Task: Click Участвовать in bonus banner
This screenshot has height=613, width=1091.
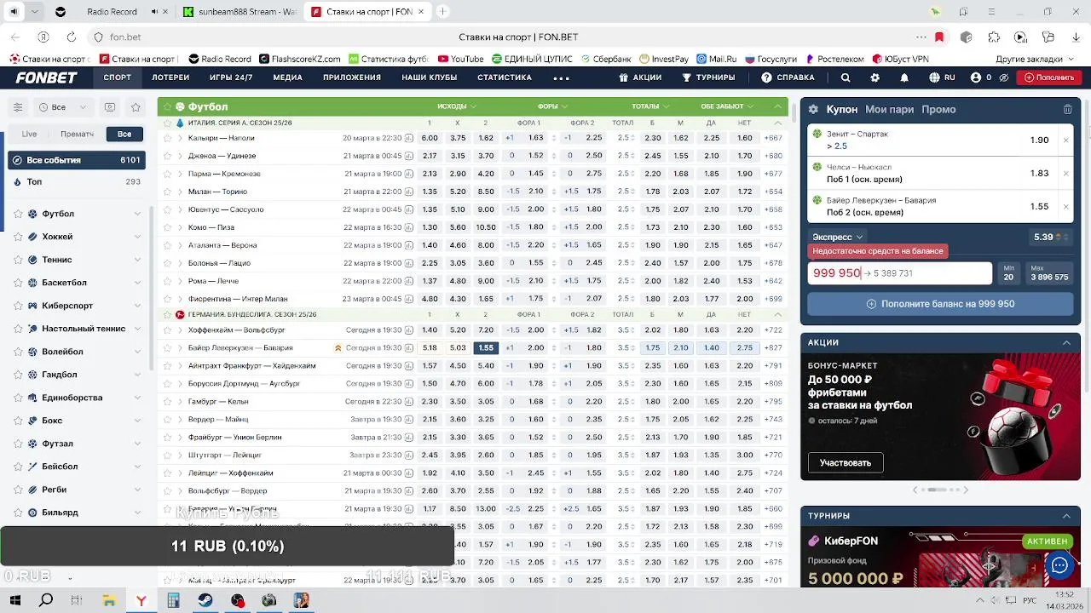Action: [846, 463]
